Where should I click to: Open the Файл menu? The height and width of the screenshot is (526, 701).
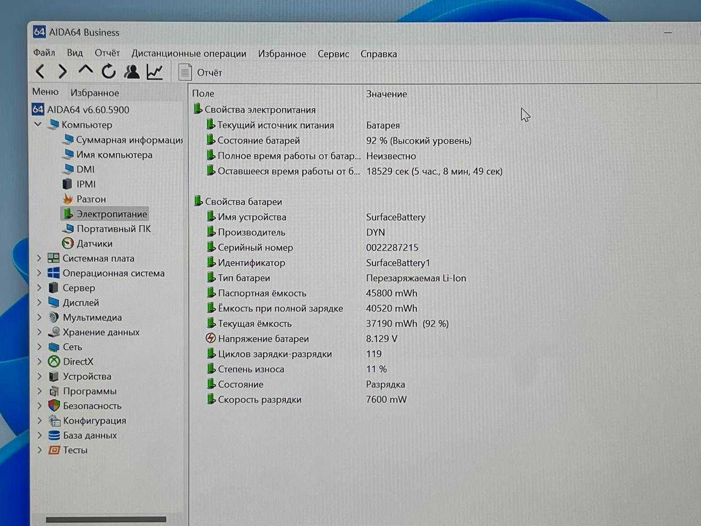coord(44,53)
